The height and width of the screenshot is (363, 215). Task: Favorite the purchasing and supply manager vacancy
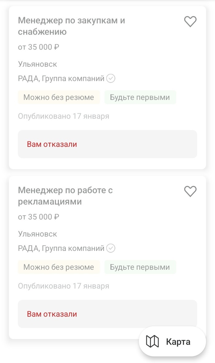pos(190,22)
